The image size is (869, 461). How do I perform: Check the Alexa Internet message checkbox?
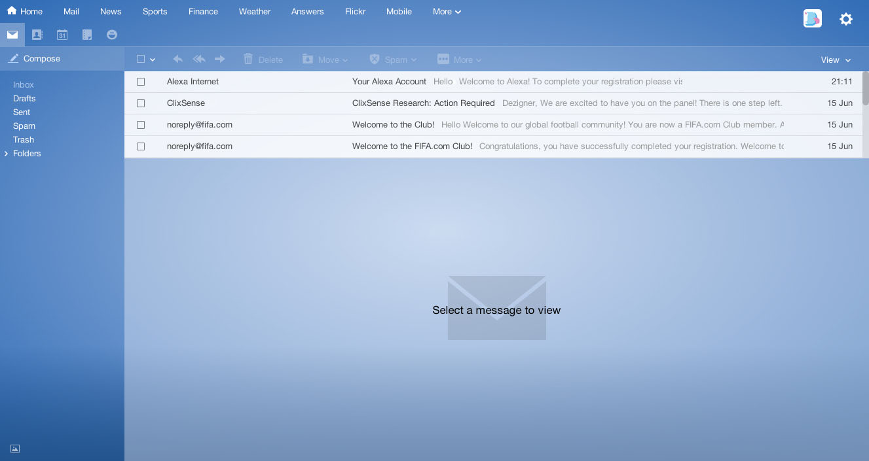pos(141,82)
